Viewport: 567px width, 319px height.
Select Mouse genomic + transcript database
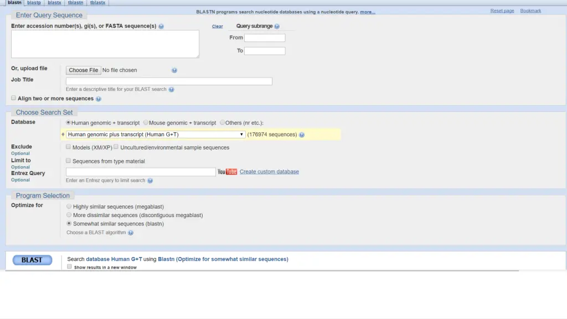pos(146,122)
